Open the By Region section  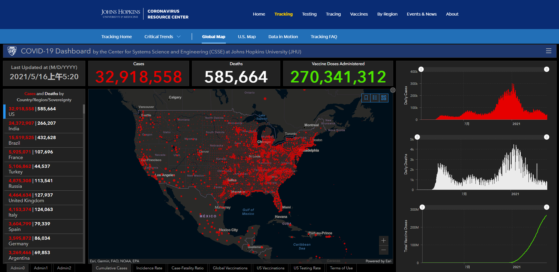pos(387,14)
